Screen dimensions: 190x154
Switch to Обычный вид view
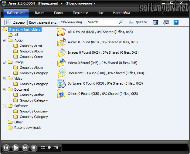click(71, 22)
